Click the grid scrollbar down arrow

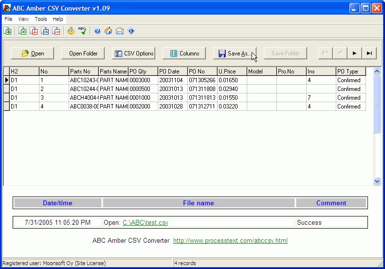click(377, 181)
